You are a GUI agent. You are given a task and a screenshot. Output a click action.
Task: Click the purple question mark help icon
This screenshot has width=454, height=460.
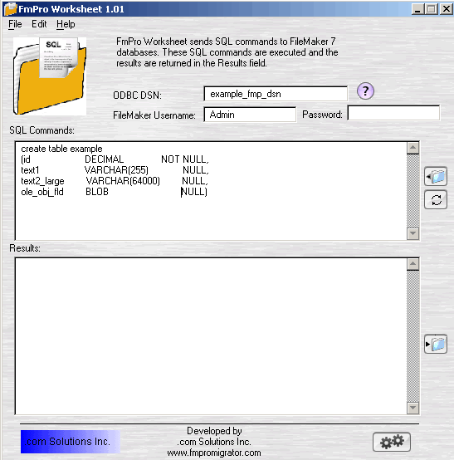[x=365, y=91]
